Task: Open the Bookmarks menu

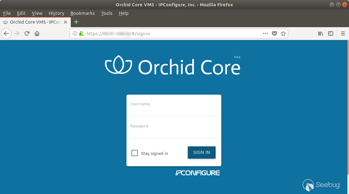Action: click(x=83, y=13)
